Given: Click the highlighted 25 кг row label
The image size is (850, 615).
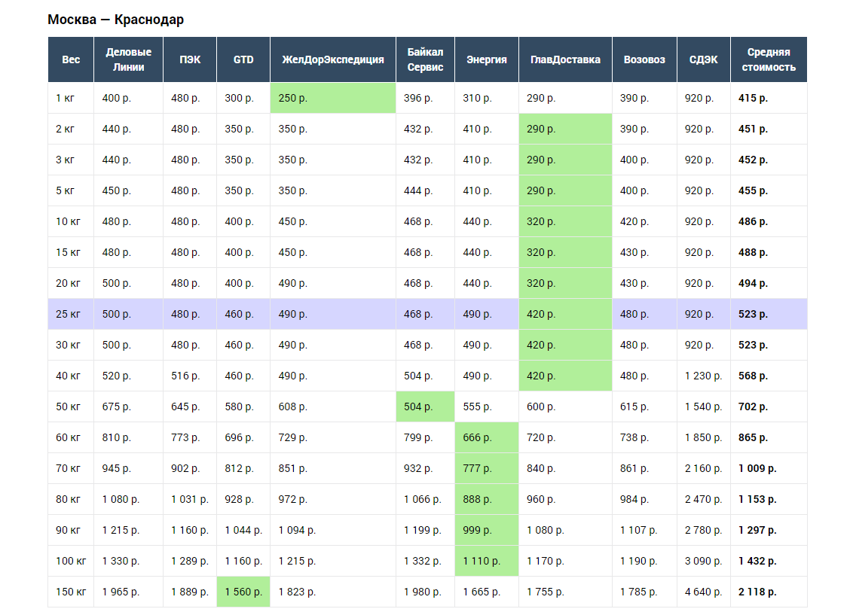Looking at the screenshot, I should tap(68, 314).
